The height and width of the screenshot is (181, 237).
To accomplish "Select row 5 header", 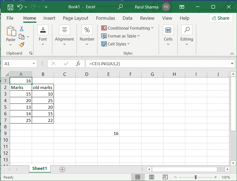I will click(5, 107).
